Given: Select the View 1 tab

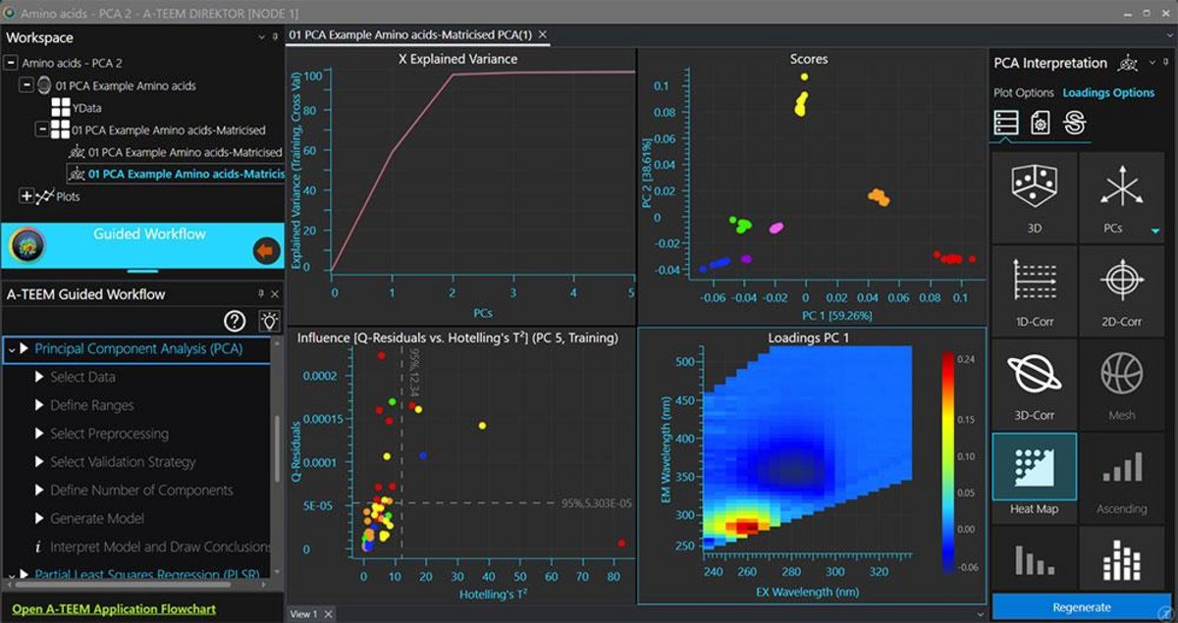Looking at the screenshot, I should [x=306, y=612].
